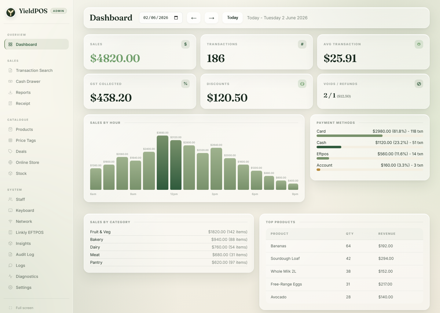This screenshot has height=313, width=440.
Task: Click the Insights hexagon icon
Action: tap(10, 243)
